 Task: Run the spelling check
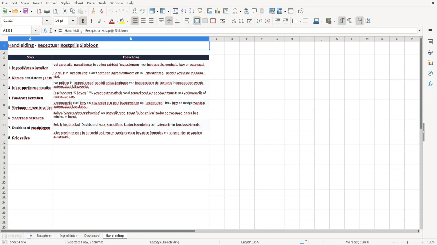tap(143, 11)
